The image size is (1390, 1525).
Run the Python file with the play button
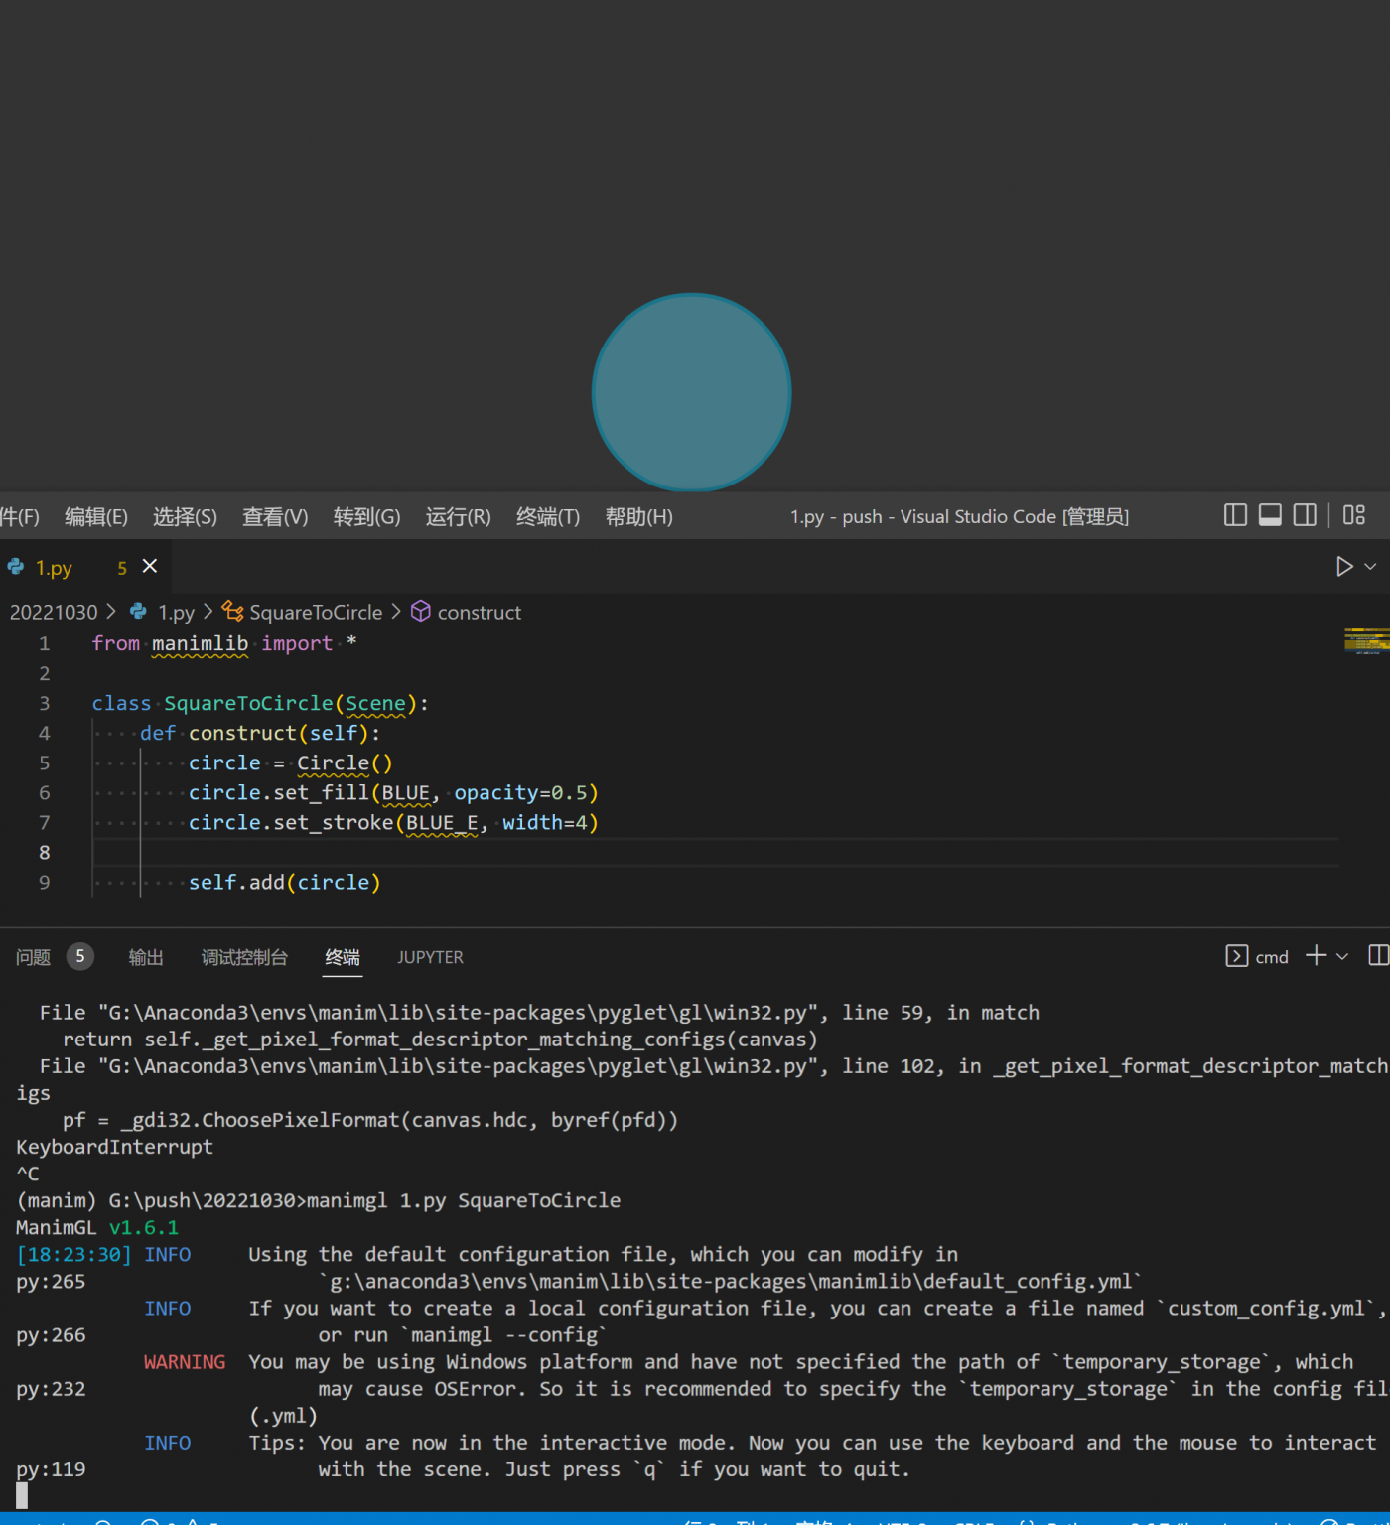click(1343, 566)
